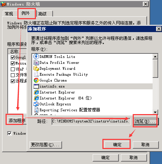Click the program list scroll-down arrow
This screenshot has height=164, width=162.
click(x=155, y=112)
